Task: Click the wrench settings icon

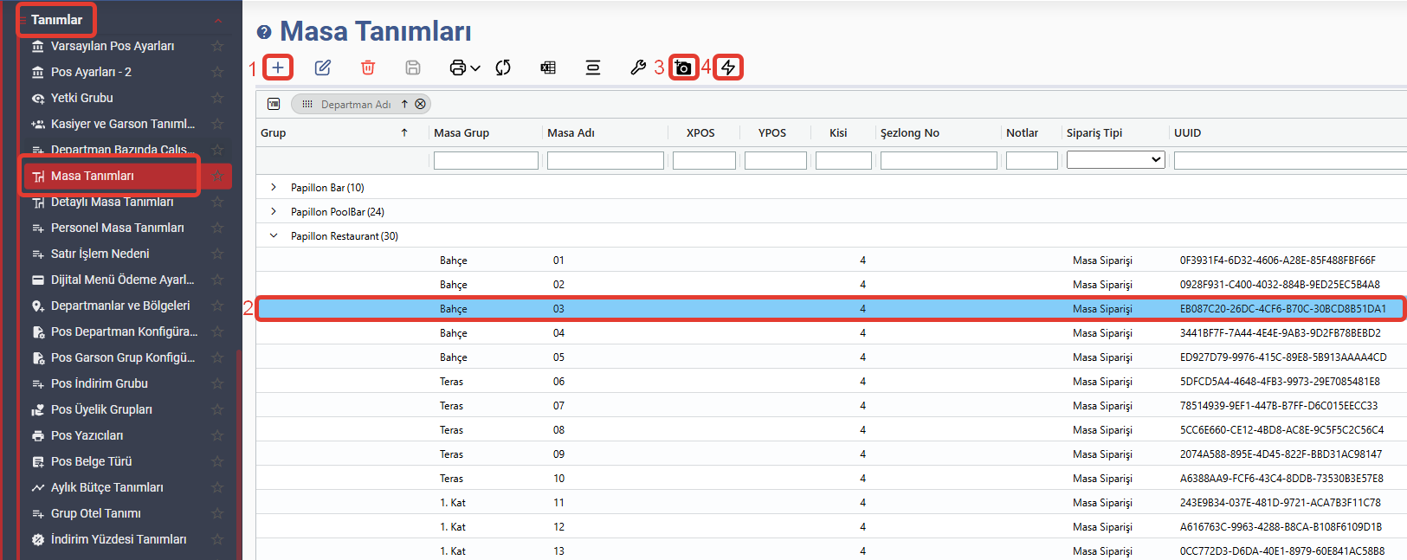Action: pyautogui.click(x=638, y=68)
